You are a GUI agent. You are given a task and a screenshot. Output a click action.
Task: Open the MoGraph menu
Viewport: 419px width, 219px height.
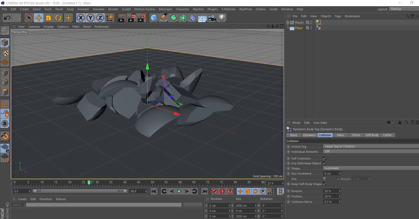(165, 9)
